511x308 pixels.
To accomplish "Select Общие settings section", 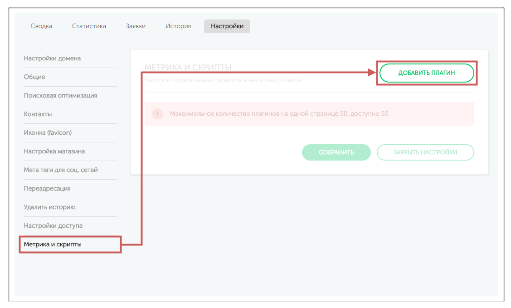I will (x=34, y=77).
